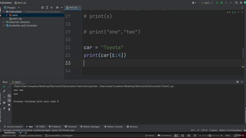Screen dimensions: 246x138
Task: Change file encoding UTF-8 in status bar
Action: [204, 130]
